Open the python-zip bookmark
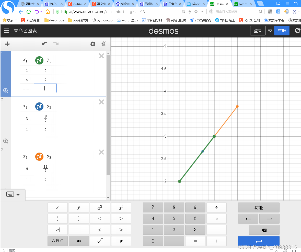301x252 pixels. point(102,20)
